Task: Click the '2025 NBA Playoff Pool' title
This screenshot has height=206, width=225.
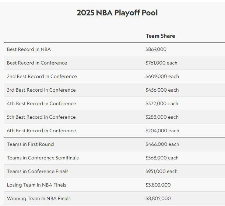Action: (x=117, y=13)
